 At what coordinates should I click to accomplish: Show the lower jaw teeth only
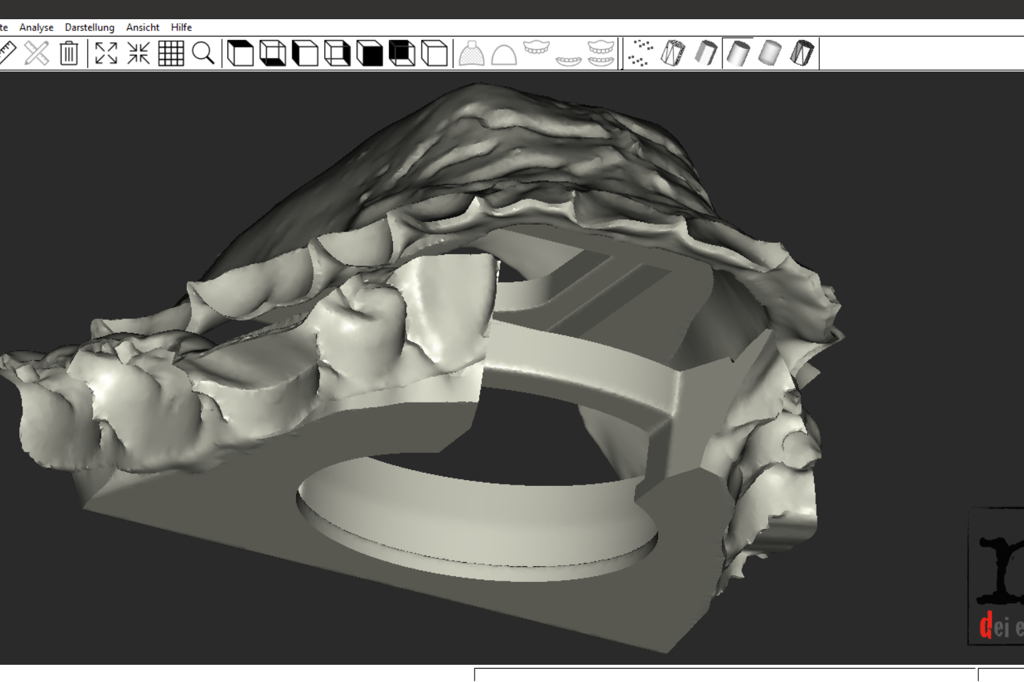coord(569,60)
